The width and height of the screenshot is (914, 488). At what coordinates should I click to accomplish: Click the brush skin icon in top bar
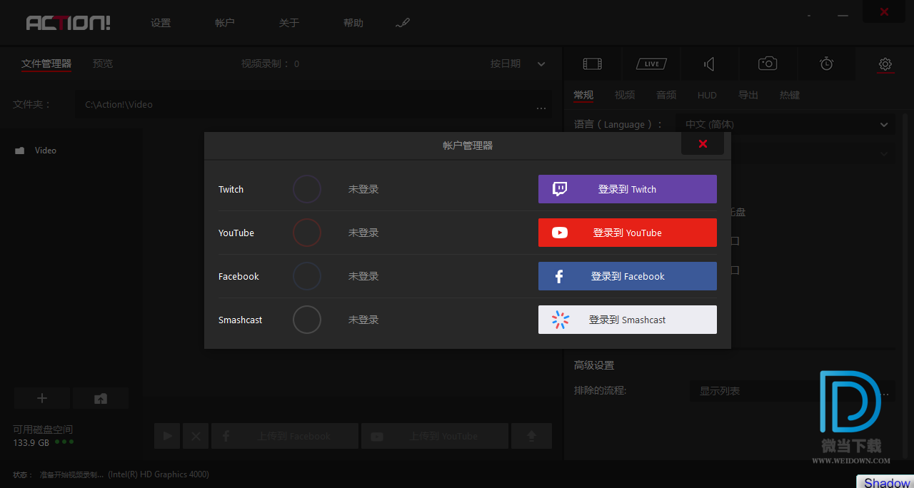[x=403, y=24]
